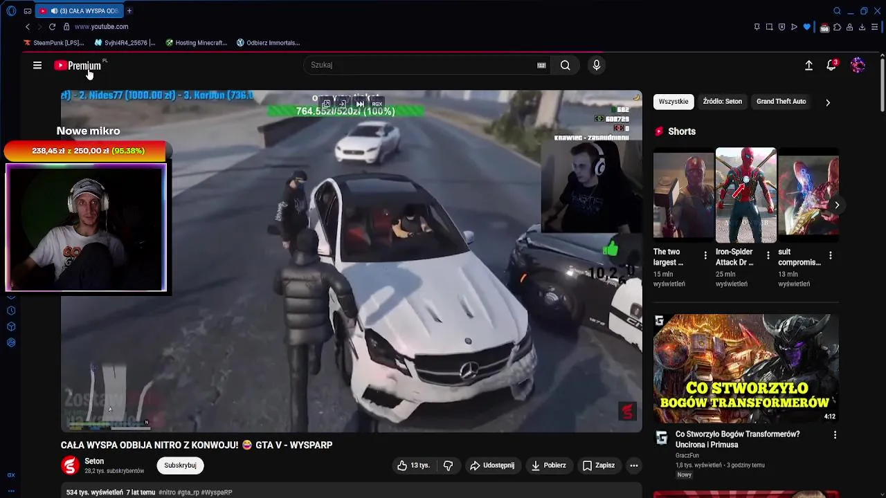Open browser downloads panel
Screen dimensions: 886x498
pyautogui.click(x=862, y=27)
